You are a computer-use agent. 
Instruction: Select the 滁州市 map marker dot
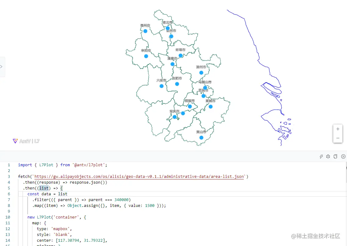[201, 73]
